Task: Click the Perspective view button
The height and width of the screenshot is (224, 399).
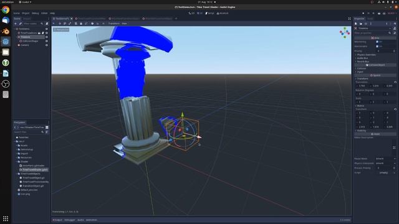Action: [61, 30]
